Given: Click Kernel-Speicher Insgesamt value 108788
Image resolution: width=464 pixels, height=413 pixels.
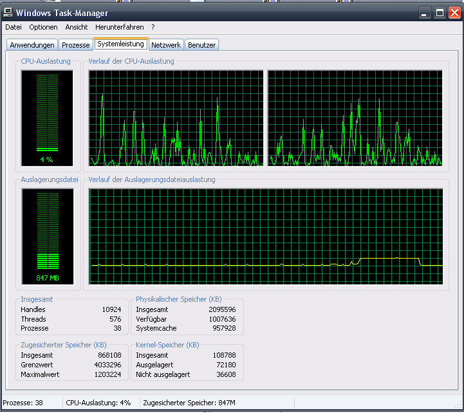Looking at the screenshot, I should 225,355.
